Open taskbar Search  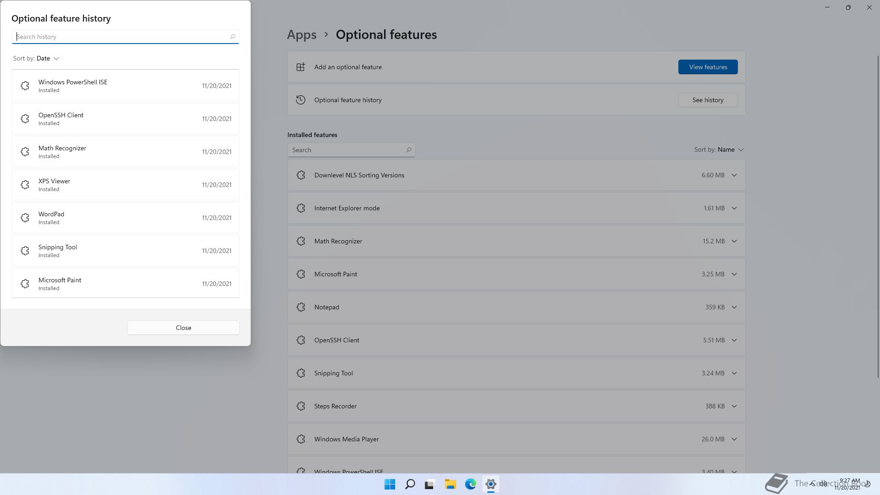click(x=410, y=484)
